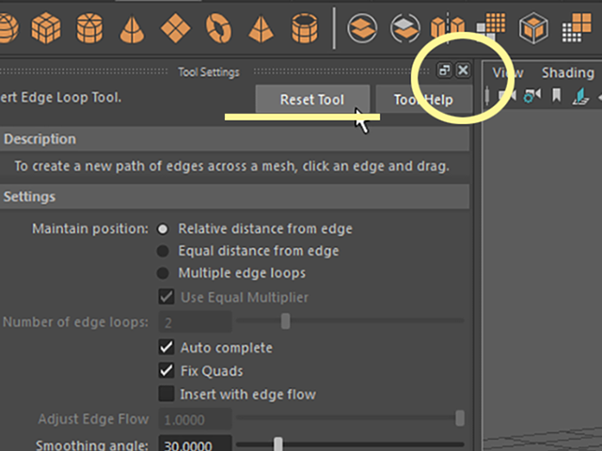The width and height of the screenshot is (602, 451).
Task: Collapse the Description section
Action: point(234,139)
